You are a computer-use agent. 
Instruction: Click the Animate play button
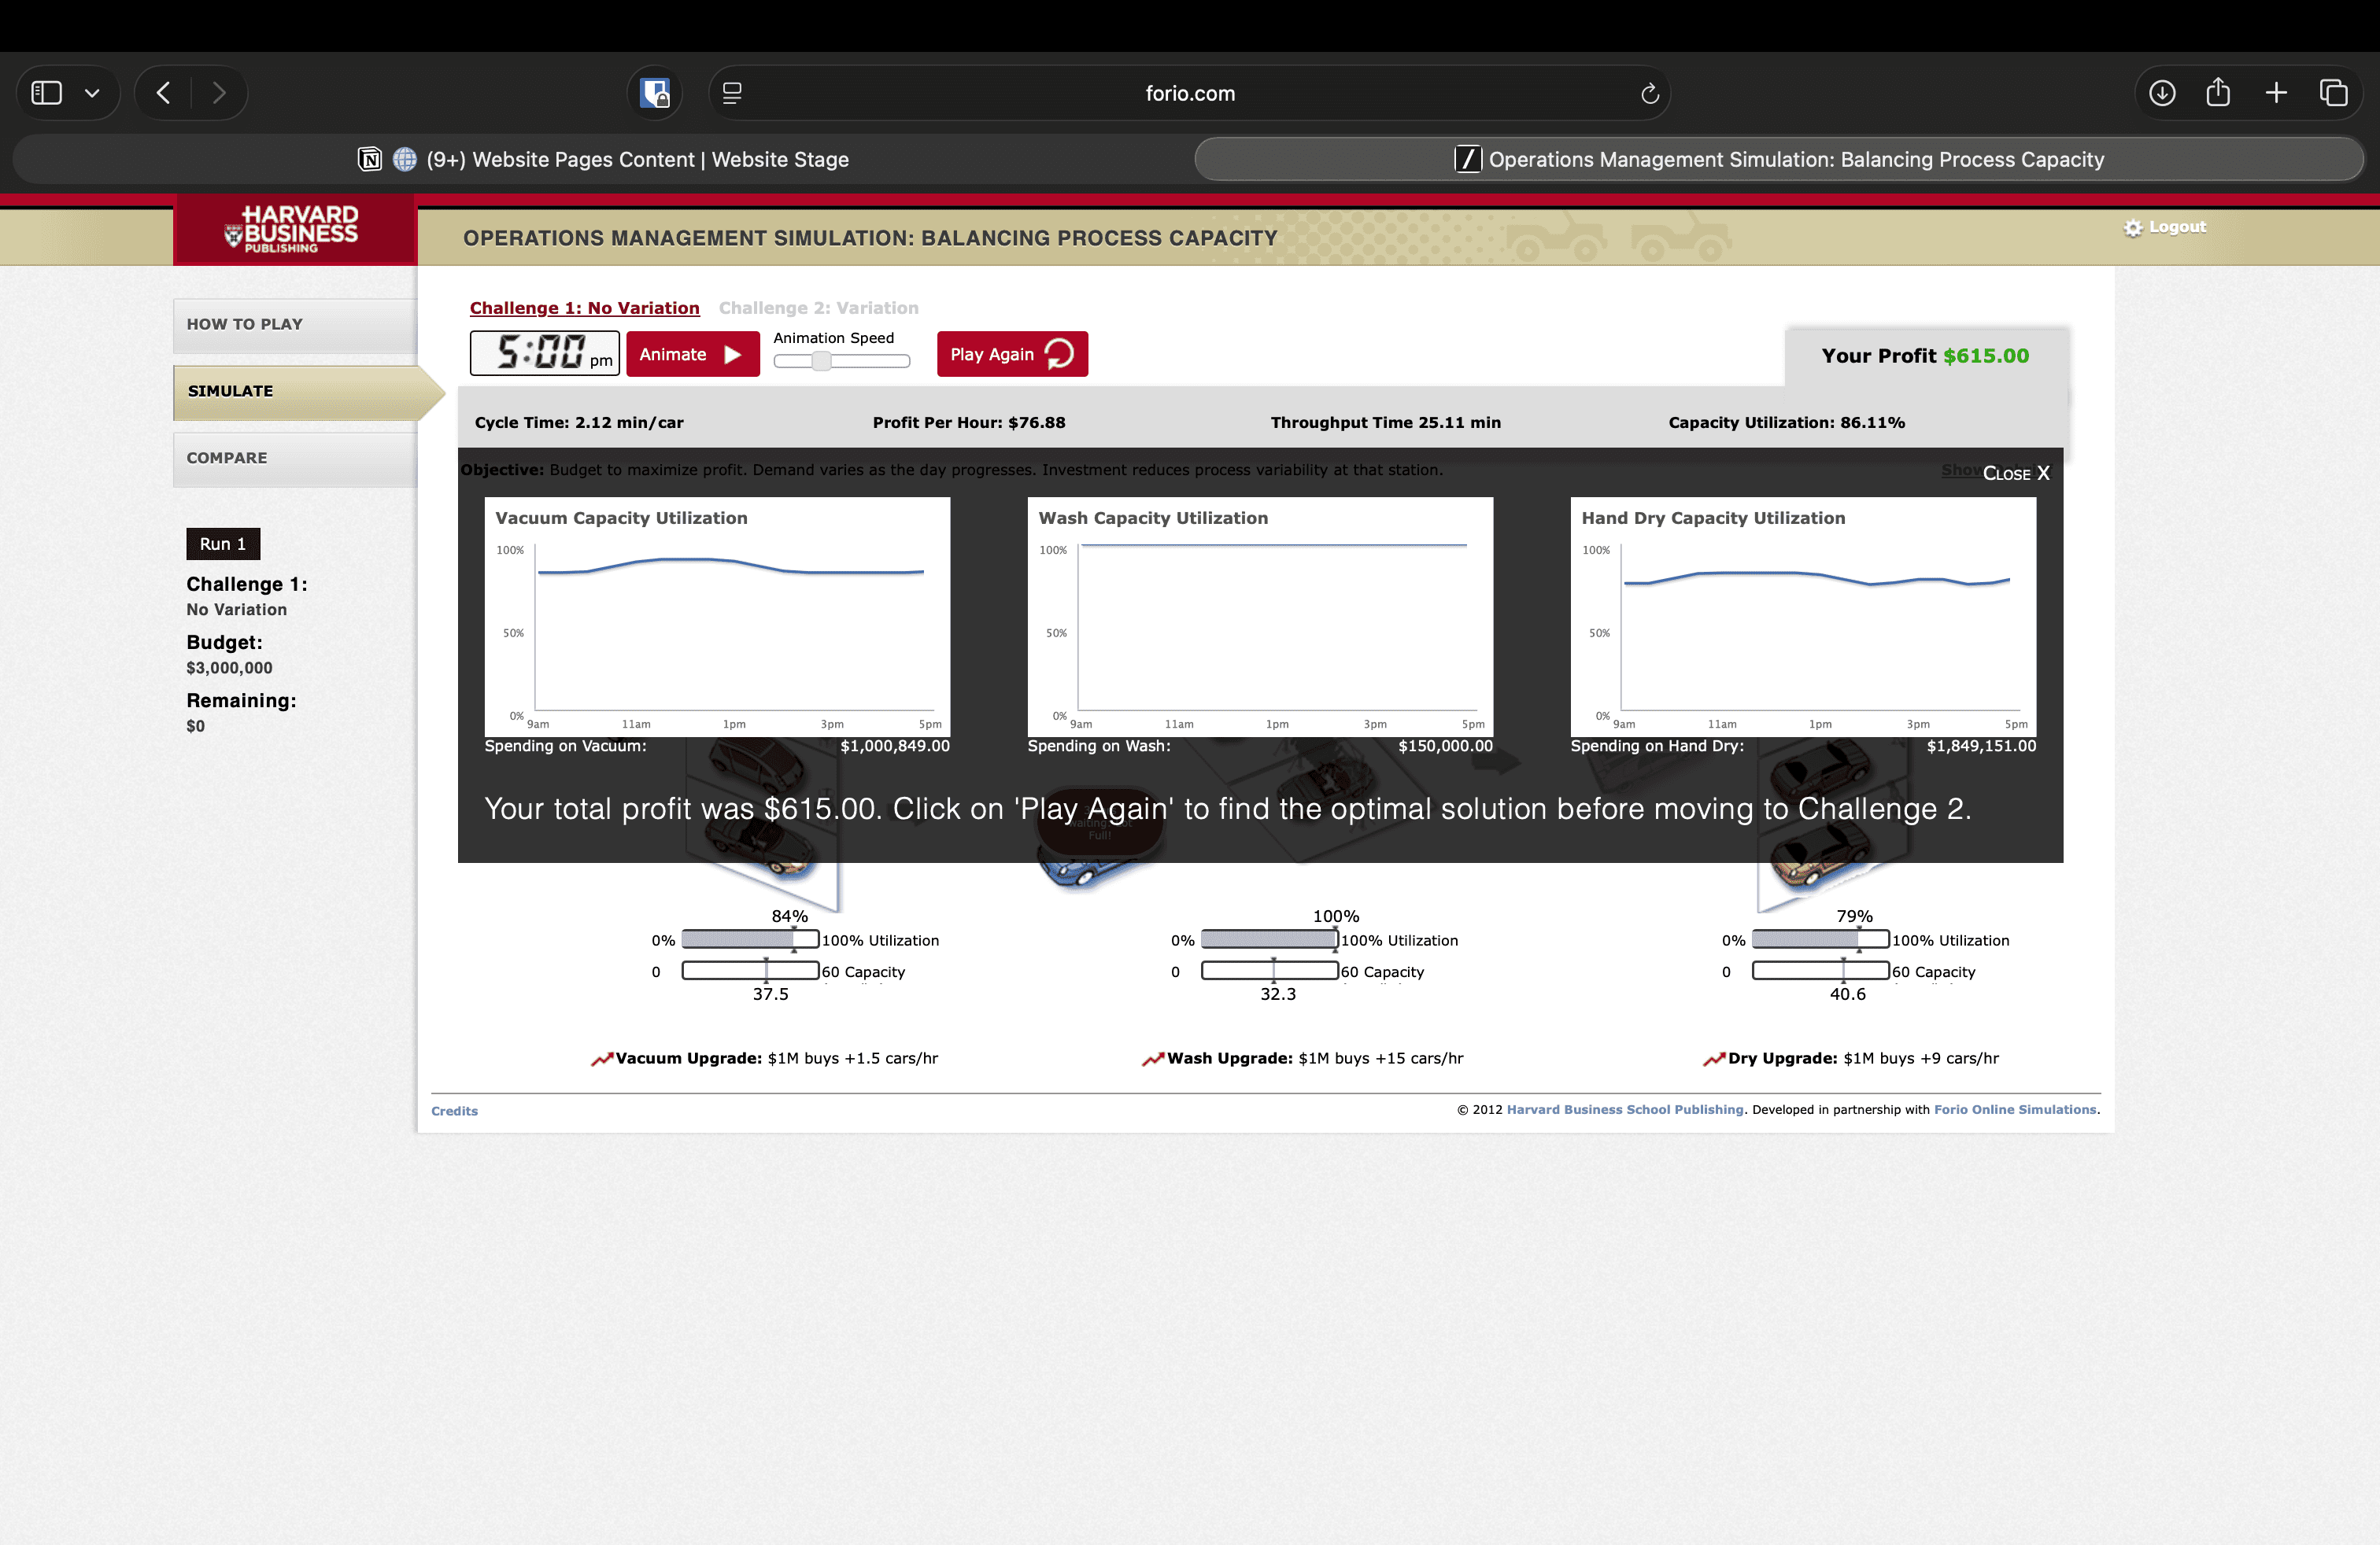[x=692, y=355]
